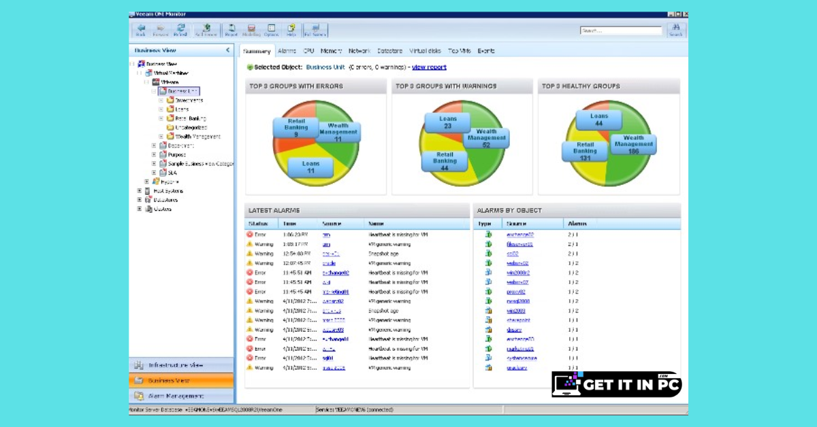This screenshot has width=817, height=427.
Task: Click the Investments folder icon
Action: point(170,100)
